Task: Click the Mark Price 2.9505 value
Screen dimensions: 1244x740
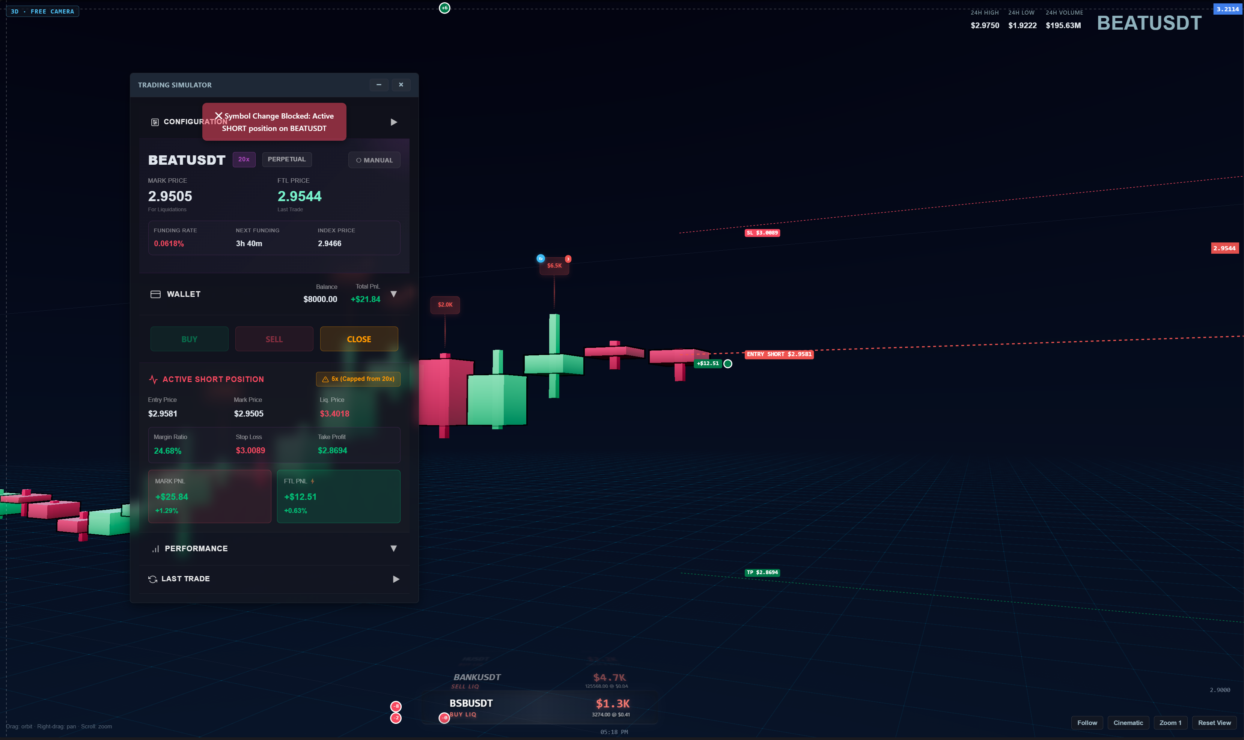Action: pos(170,197)
